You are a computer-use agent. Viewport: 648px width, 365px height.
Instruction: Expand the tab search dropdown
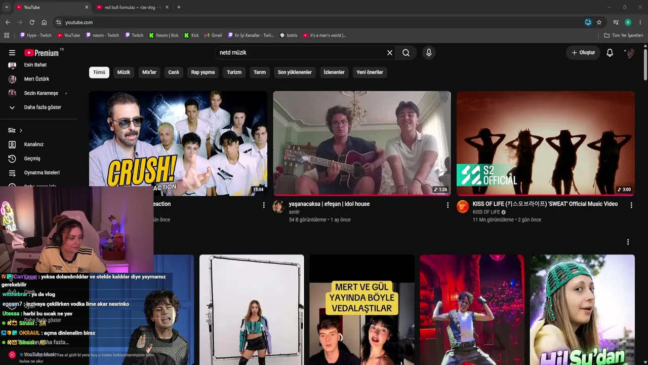coord(7,7)
